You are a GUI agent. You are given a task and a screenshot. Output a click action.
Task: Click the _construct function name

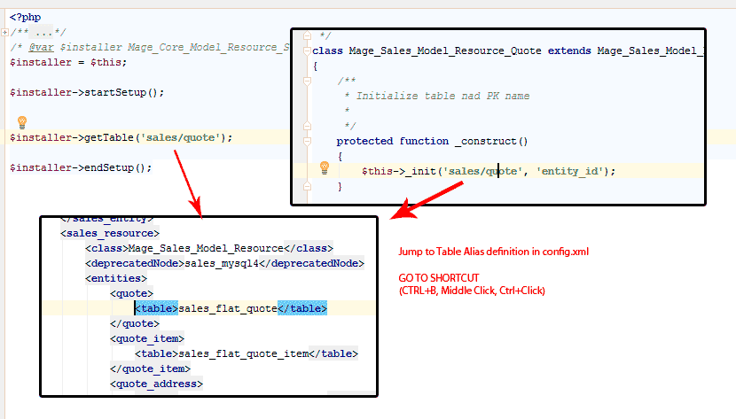point(486,141)
